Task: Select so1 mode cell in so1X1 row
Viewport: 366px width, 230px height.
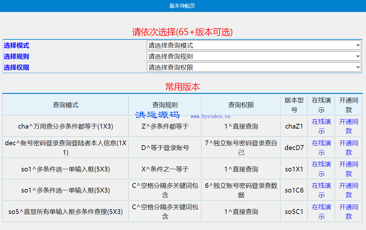Action: (66, 169)
